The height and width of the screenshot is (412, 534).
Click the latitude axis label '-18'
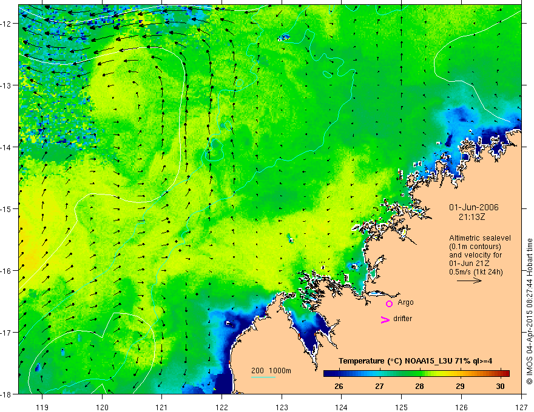7,394
